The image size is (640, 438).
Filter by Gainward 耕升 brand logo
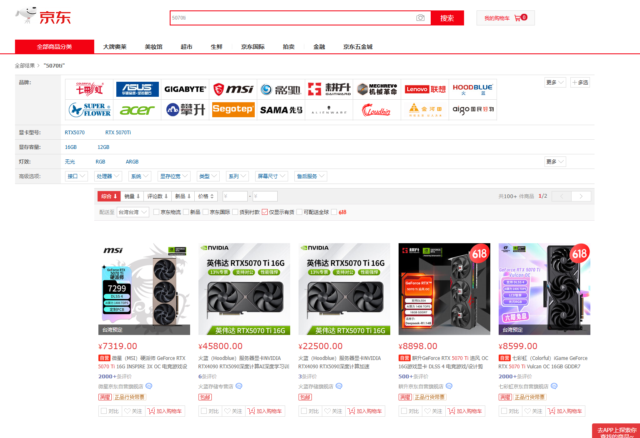pyautogui.click(x=329, y=89)
